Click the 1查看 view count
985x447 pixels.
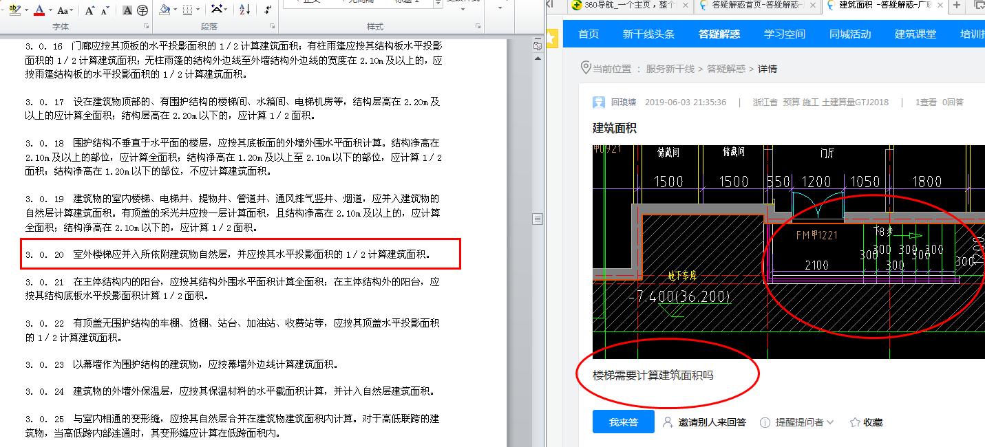pos(926,102)
